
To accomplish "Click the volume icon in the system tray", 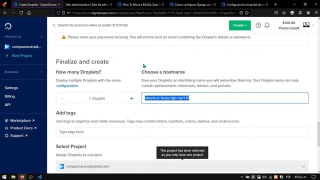I will tap(264, 177).
